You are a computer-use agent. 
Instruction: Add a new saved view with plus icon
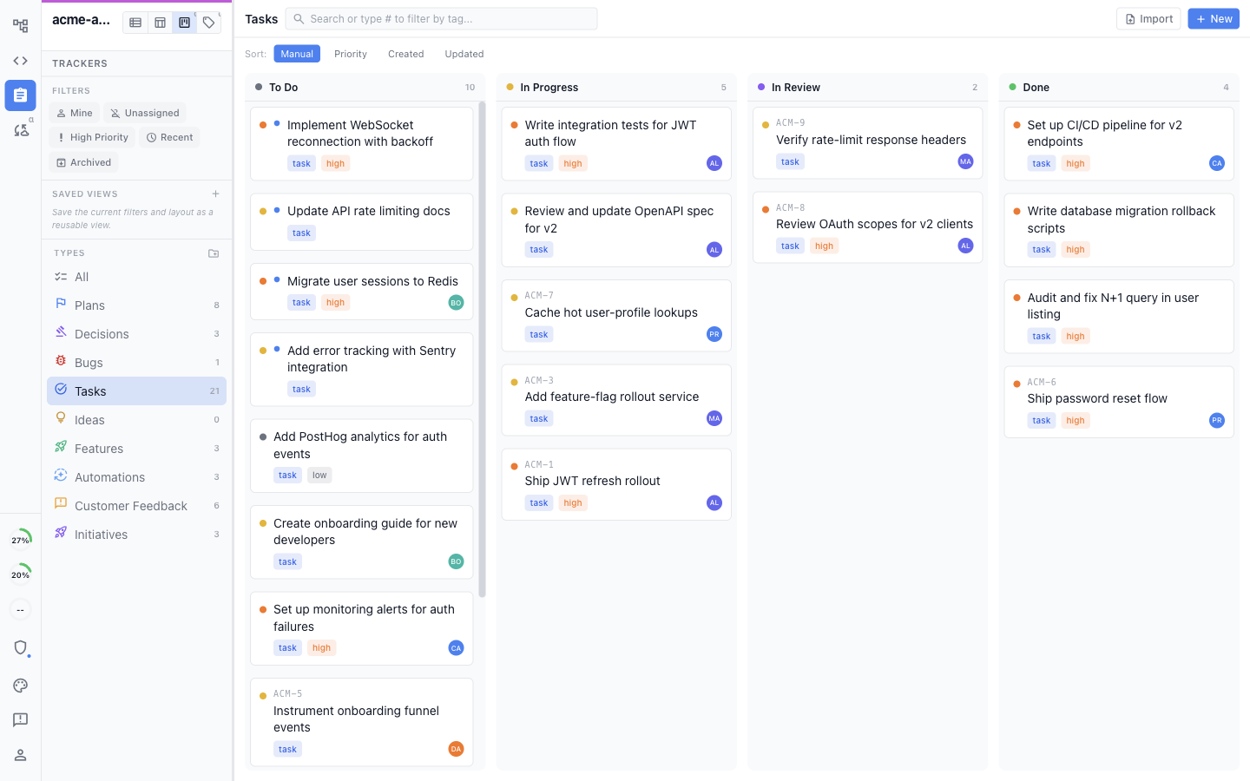[x=215, y=194]
